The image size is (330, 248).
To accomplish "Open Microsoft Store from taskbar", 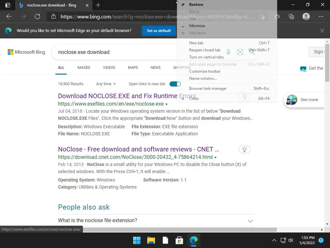I will pos(179,240).
